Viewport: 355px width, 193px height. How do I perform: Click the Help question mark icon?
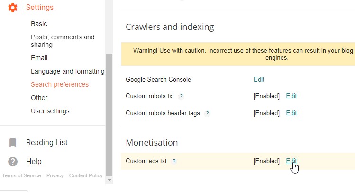13,161
